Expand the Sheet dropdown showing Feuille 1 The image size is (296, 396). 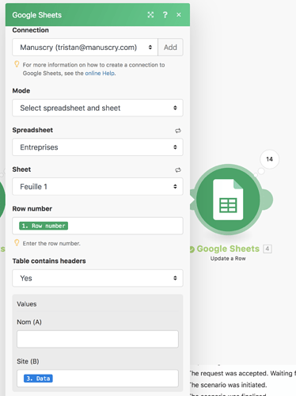pyautogui.click(x=97, y=186)
